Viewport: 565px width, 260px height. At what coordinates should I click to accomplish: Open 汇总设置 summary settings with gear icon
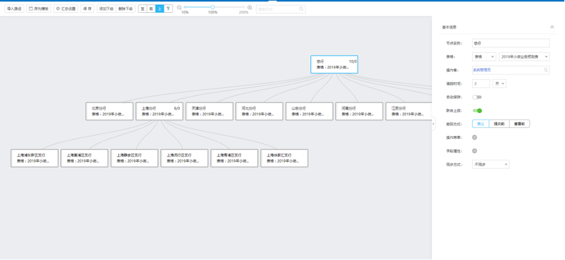[66, 9]
